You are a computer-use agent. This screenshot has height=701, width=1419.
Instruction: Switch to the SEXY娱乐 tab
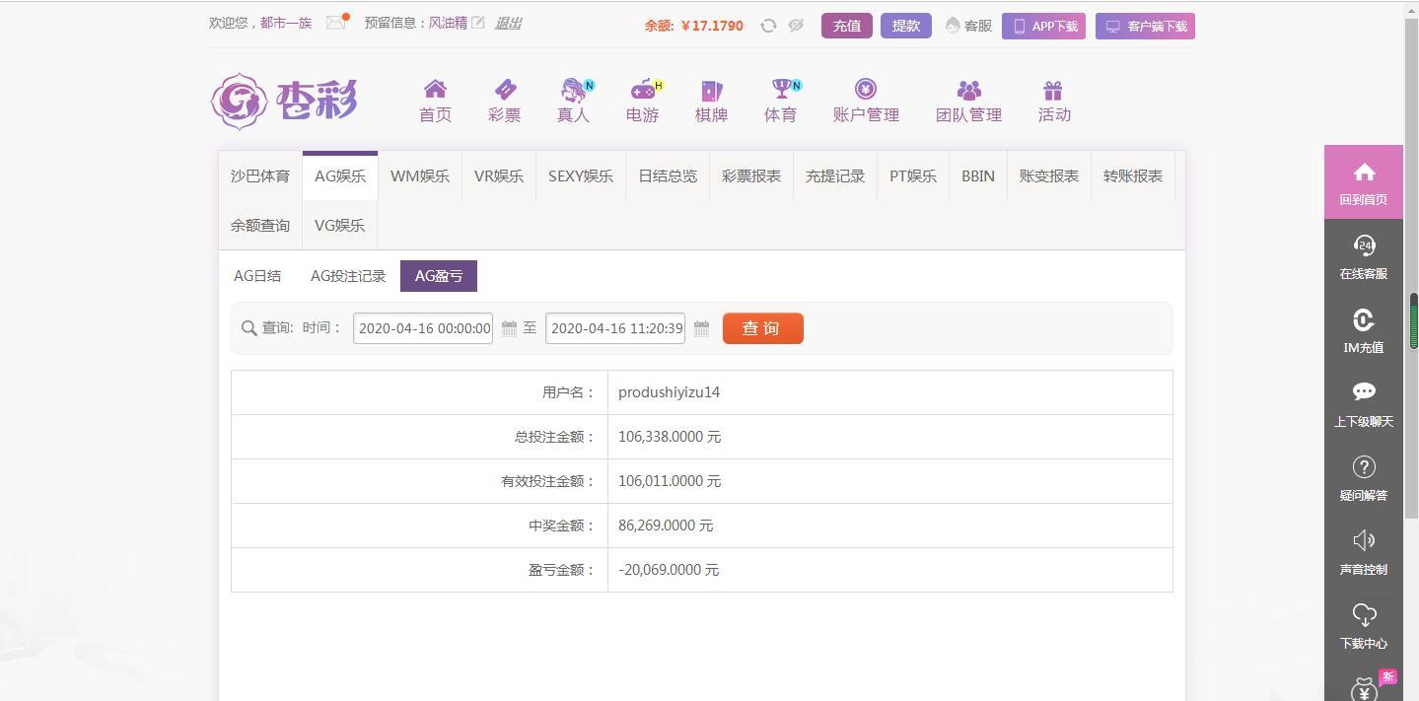click(581, 175)
